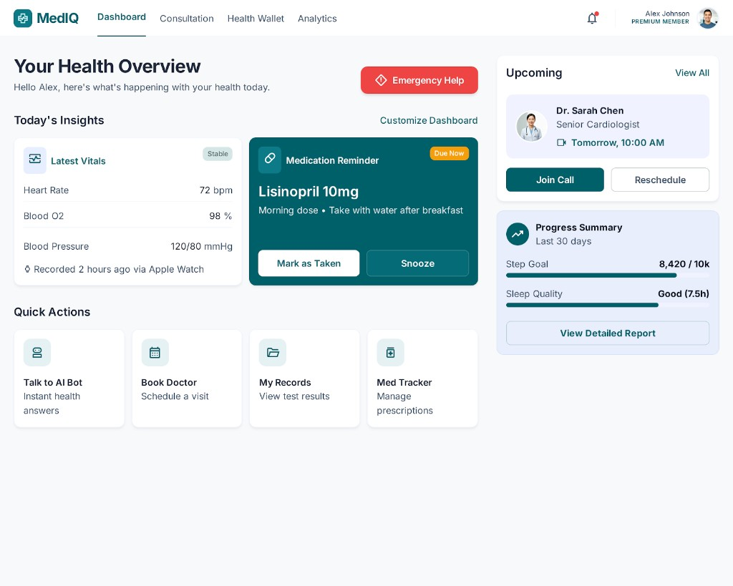Join Call with Dr. Sarah Chen

tap(555, 180)
